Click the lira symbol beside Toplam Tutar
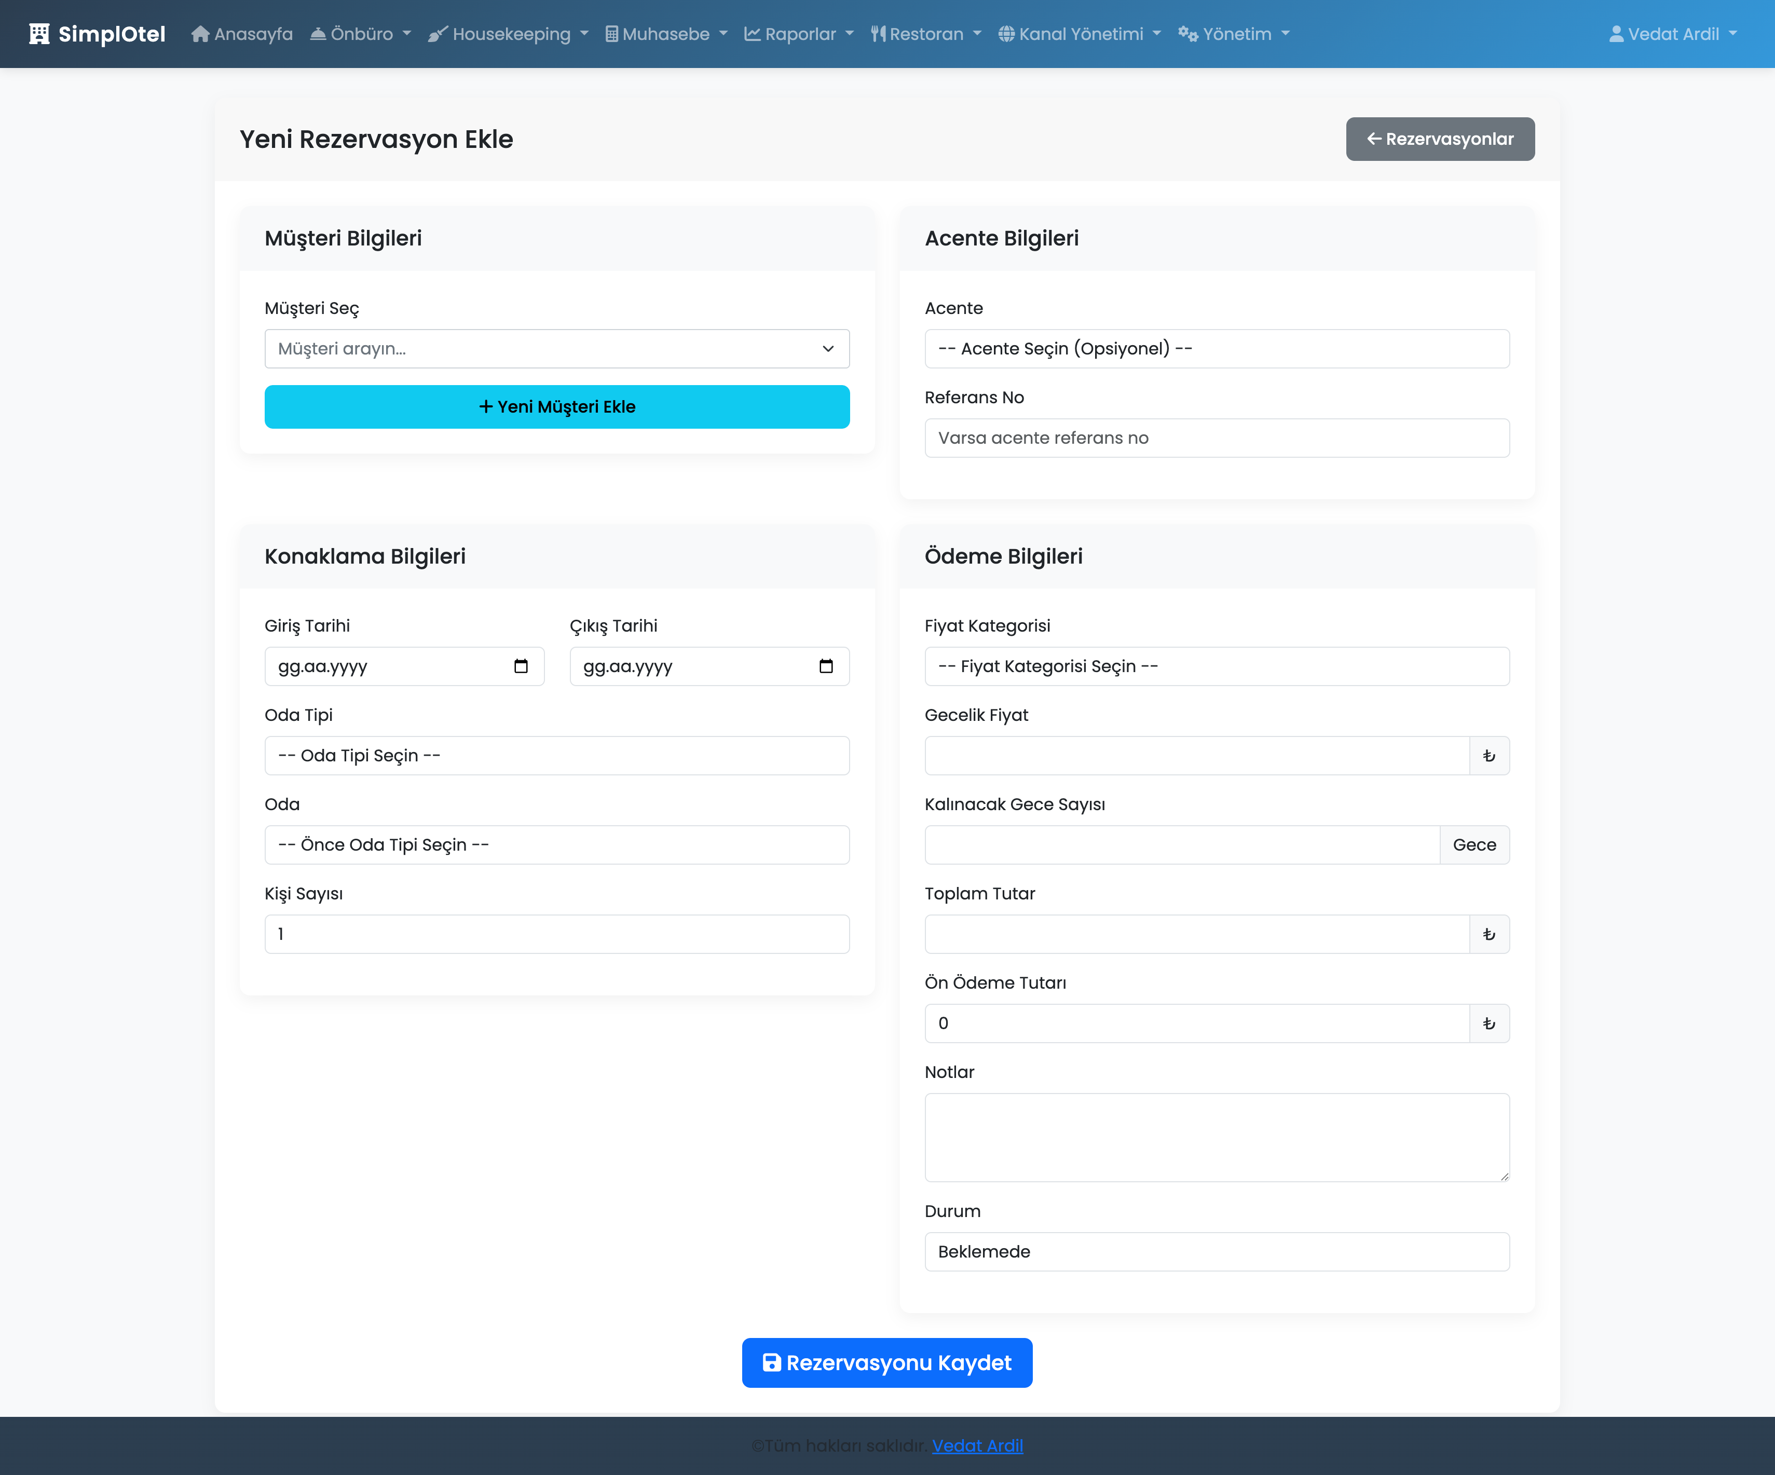Viewport: 1775px width, 1475px height. pyautogui.click(x=1489, y=934)
